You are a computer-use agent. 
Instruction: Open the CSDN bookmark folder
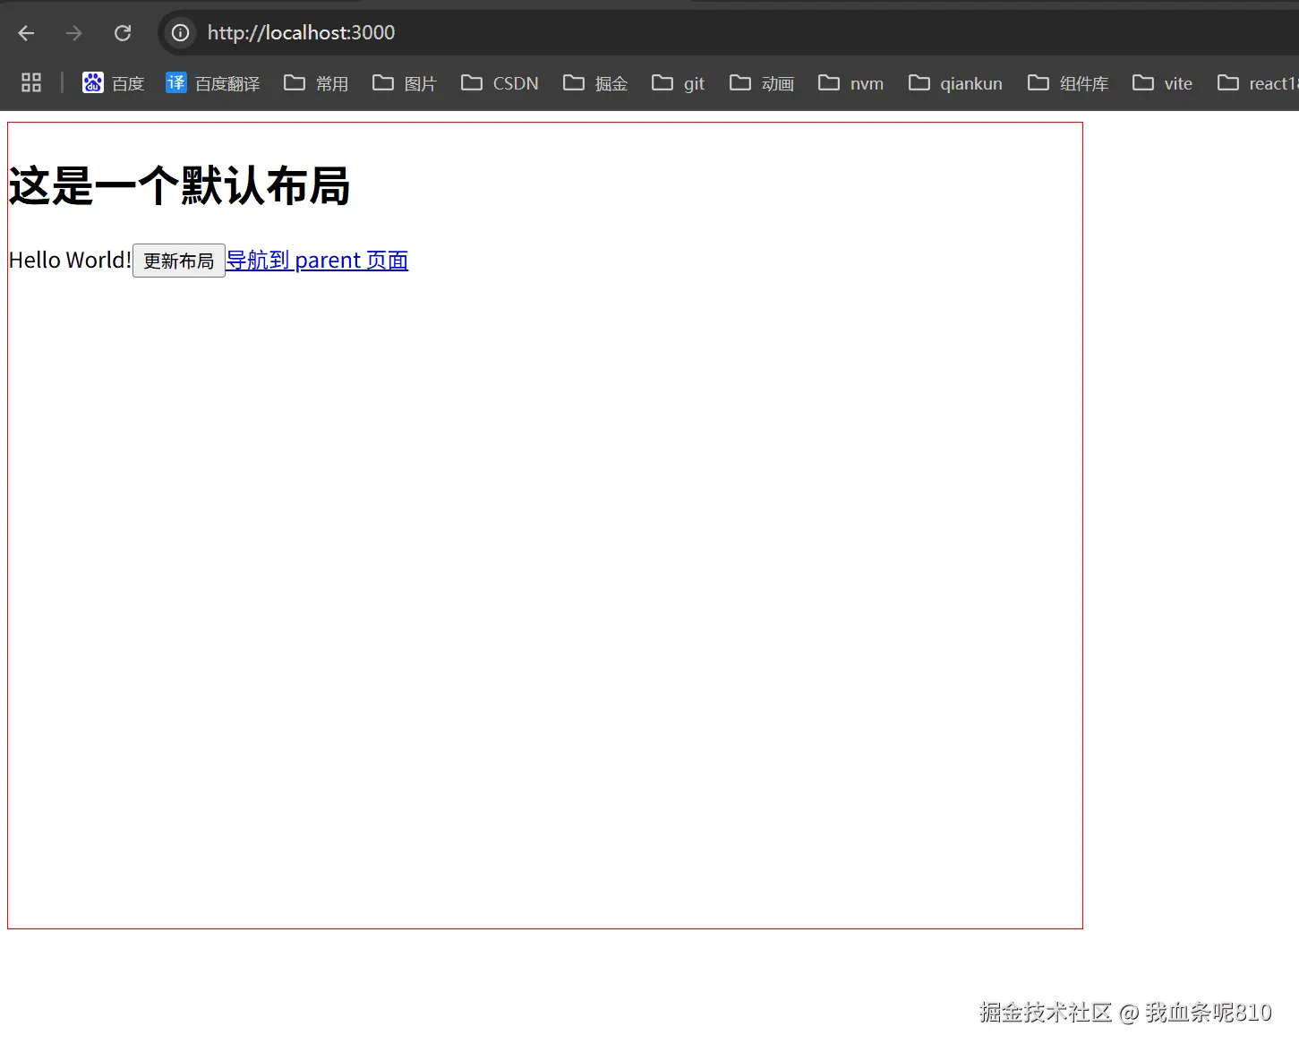click(x=500, y=83)
